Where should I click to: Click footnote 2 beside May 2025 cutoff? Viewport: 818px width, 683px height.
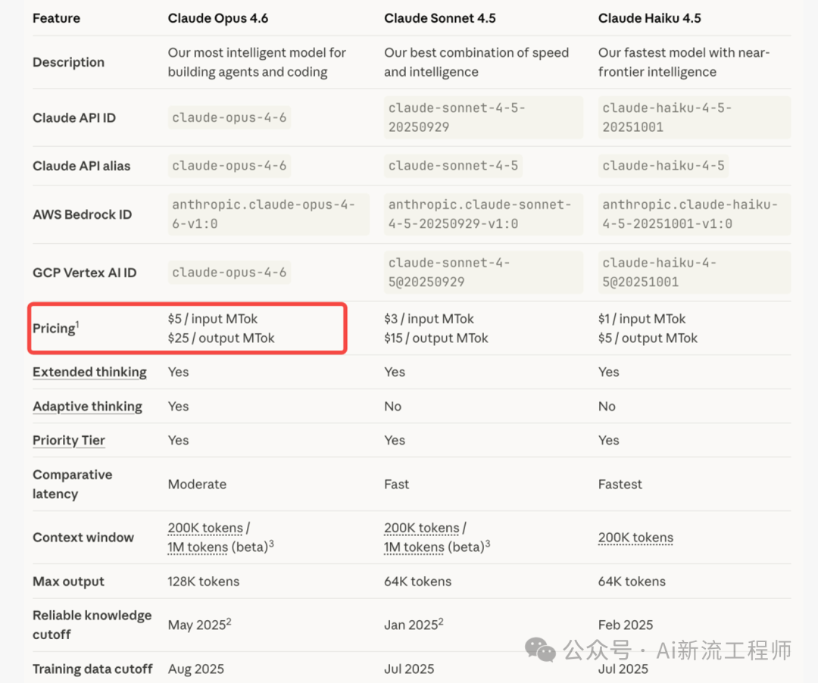click(228, 622)
